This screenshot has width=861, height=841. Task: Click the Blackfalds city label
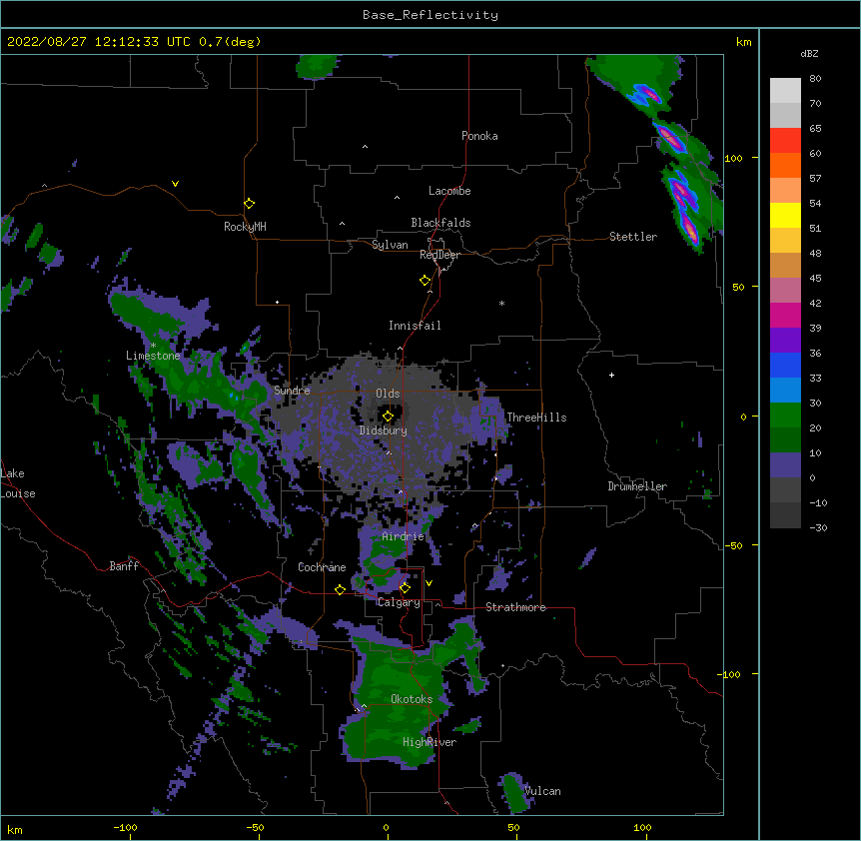[440, 223]
